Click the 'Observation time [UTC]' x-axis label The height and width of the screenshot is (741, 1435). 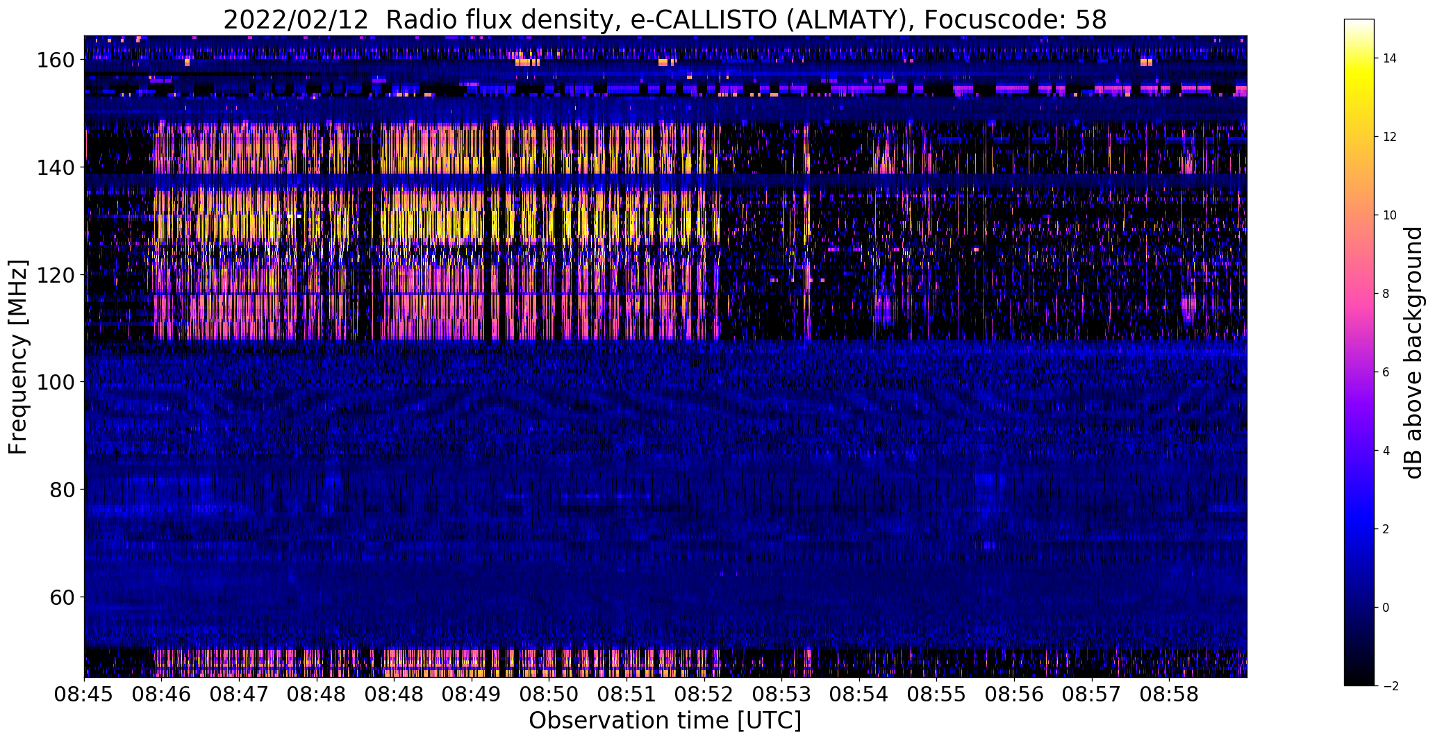pyautogui.click(x=665, y=721)
